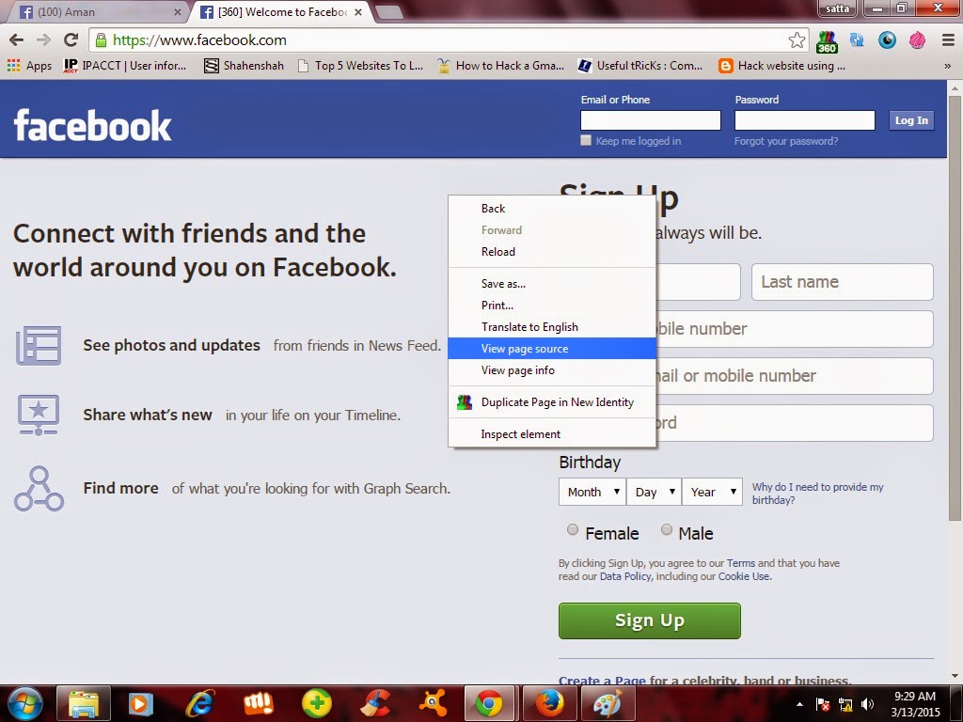Click the Email or Phone login field
Viewport: 963px width, 722px height.
tap(651, 120)
